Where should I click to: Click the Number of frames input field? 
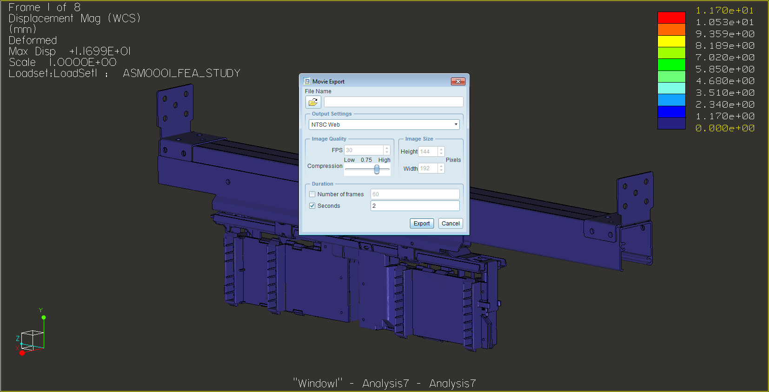(415, 194)
